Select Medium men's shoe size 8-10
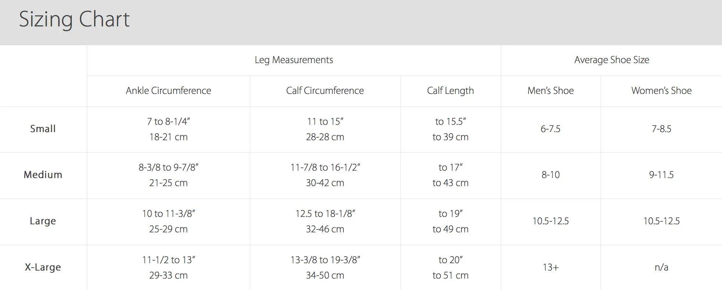 click(x=550, y=175)
